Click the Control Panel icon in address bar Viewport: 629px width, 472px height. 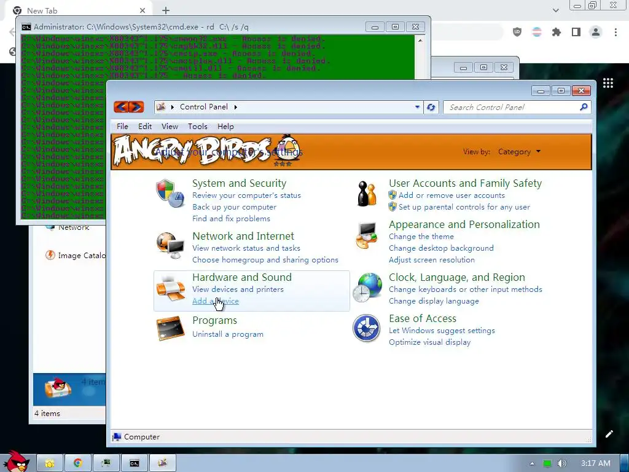click(x=161, y=107)
